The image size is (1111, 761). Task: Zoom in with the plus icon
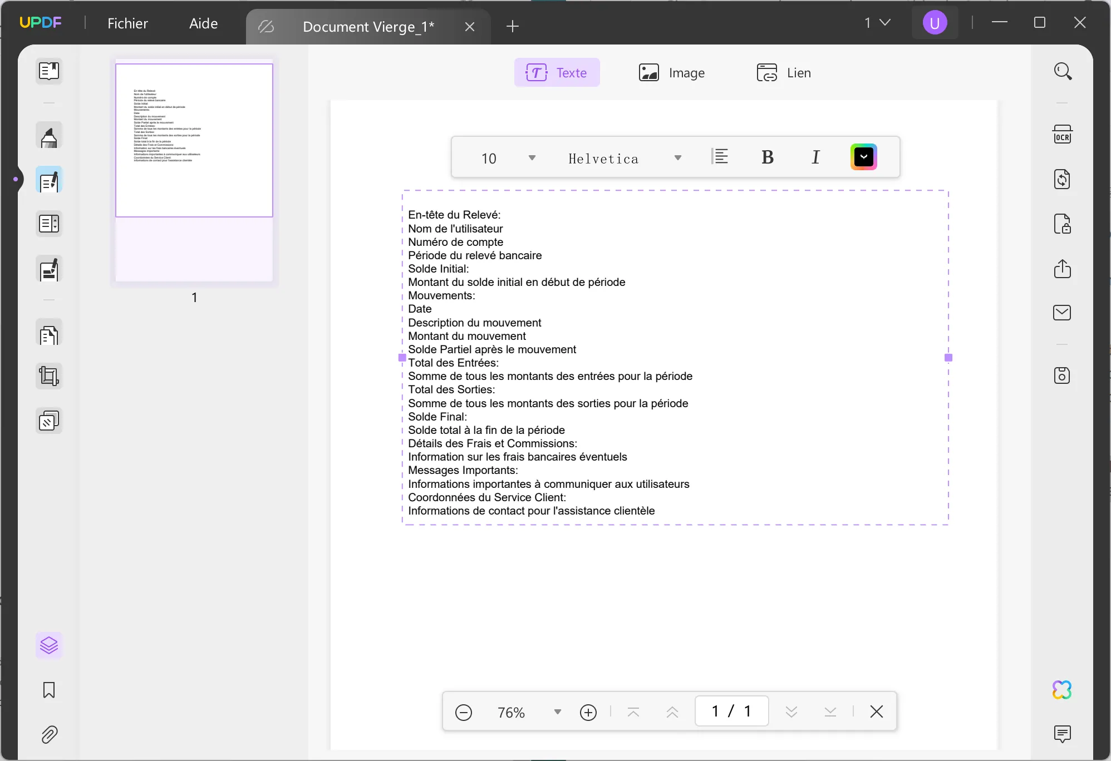588,712
